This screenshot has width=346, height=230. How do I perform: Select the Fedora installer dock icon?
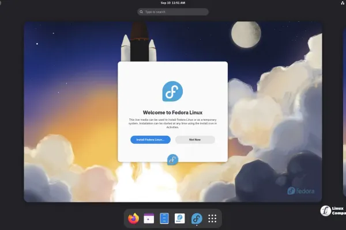point(197,218)
